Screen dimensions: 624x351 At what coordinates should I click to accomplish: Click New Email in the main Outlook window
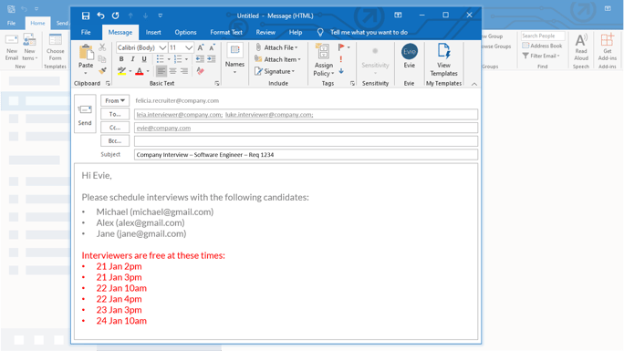(12, 47)
